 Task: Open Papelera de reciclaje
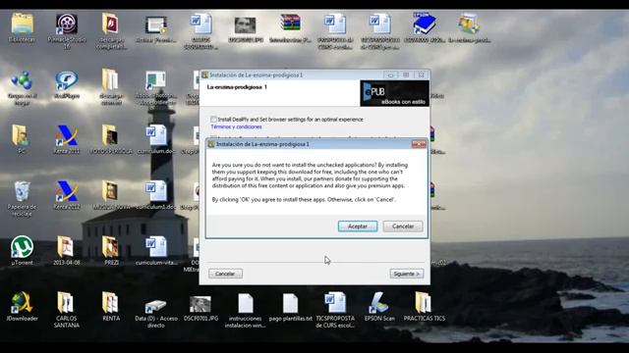click(x=22, y=198)
